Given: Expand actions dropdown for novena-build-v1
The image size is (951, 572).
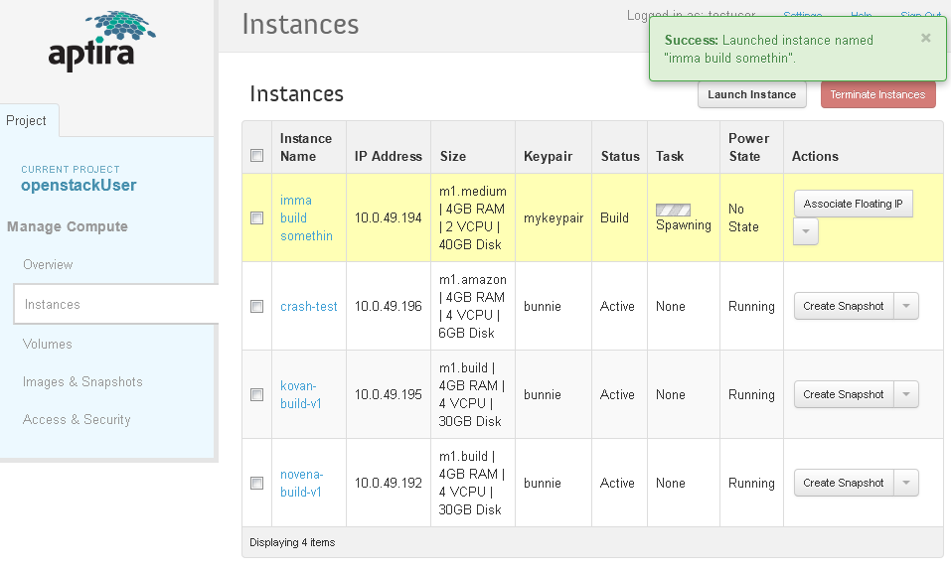Looking at the screenshot, I should tap(906, 483).
